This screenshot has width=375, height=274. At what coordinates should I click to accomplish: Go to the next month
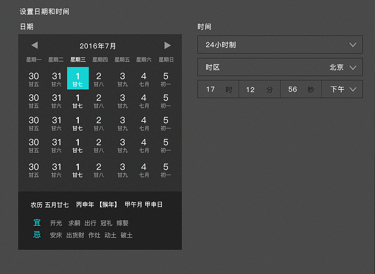168,45
